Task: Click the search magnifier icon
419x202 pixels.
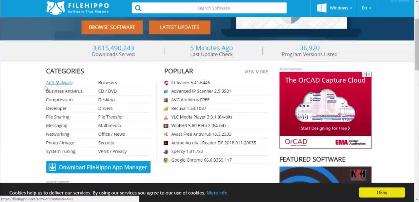Action: (x=138, y=8)
